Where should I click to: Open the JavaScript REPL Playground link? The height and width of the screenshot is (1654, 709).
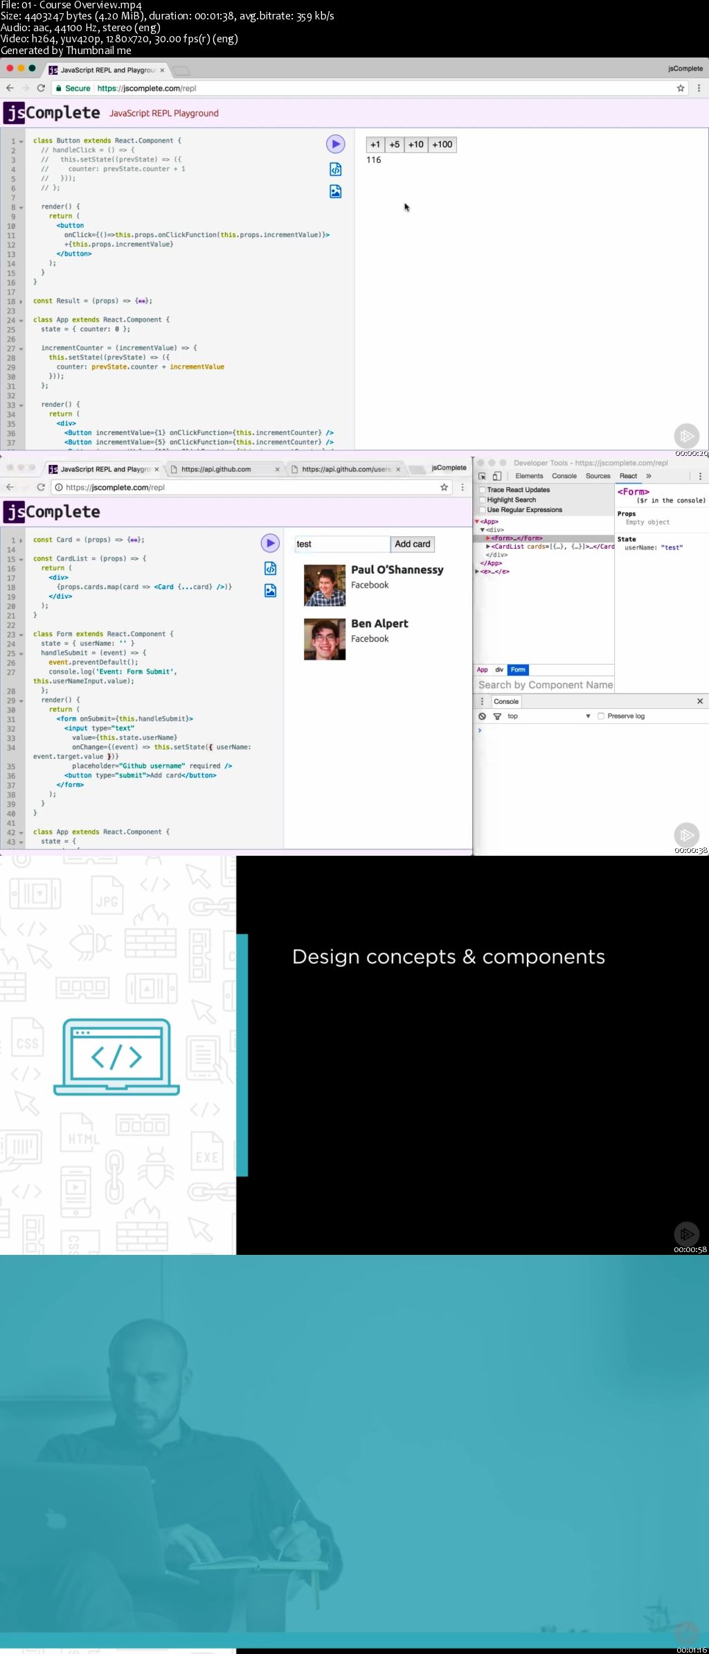point(164,113)
